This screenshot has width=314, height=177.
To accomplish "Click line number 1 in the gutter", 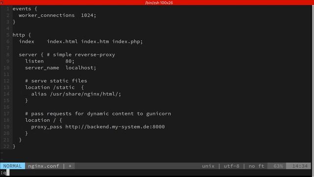I will tap(8, 9).
